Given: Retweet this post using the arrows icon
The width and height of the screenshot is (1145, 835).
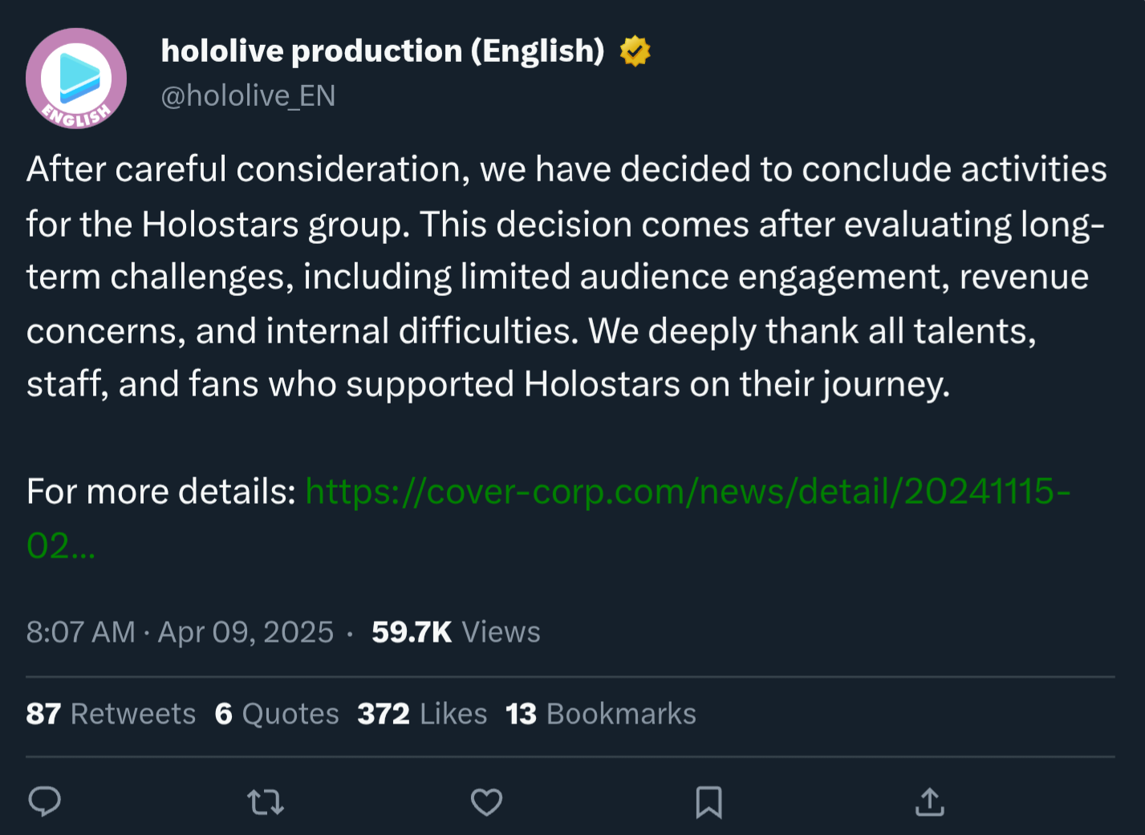Looking at the screenshot, I should point(266,801).
